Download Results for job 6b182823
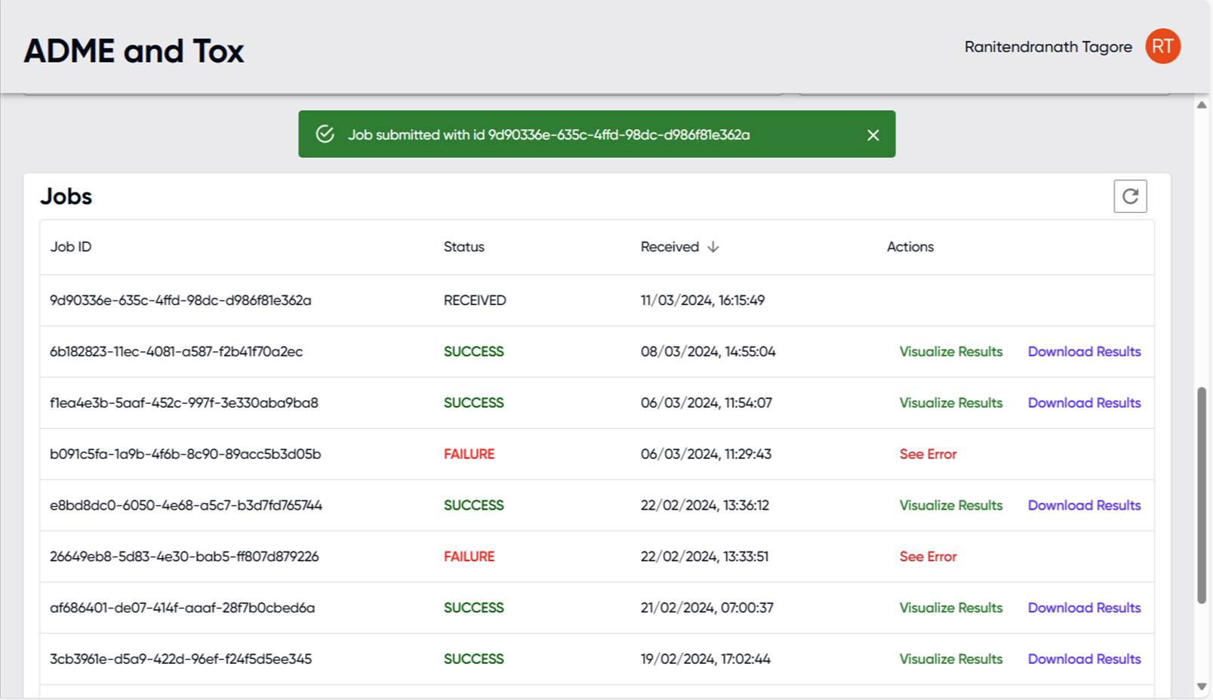The height and width of the screenshot is (700, 1213). point(1084,352)
